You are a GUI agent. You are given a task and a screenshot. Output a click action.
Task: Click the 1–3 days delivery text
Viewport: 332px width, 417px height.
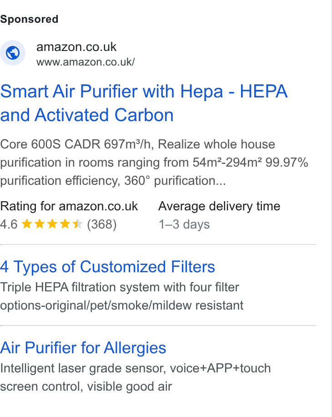[x=184, y=224]
